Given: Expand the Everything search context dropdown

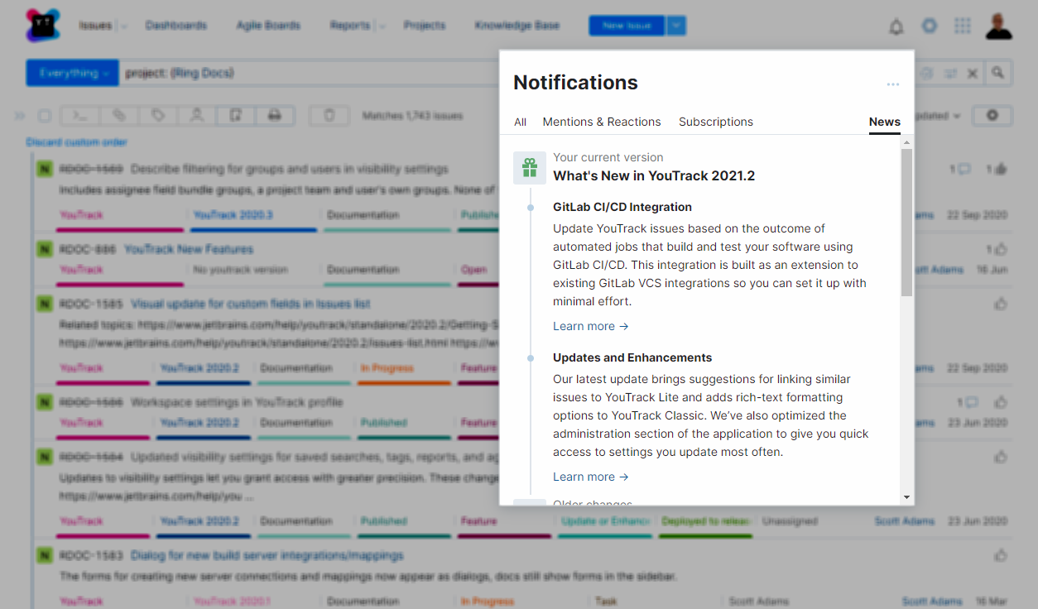Looking at the screenshot, I should point(73,73).
